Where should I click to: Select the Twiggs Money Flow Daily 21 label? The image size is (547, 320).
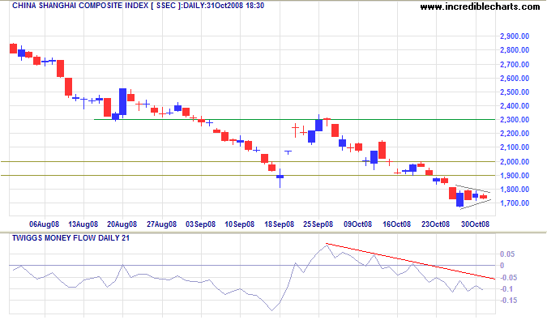click(x=71, y=238)
